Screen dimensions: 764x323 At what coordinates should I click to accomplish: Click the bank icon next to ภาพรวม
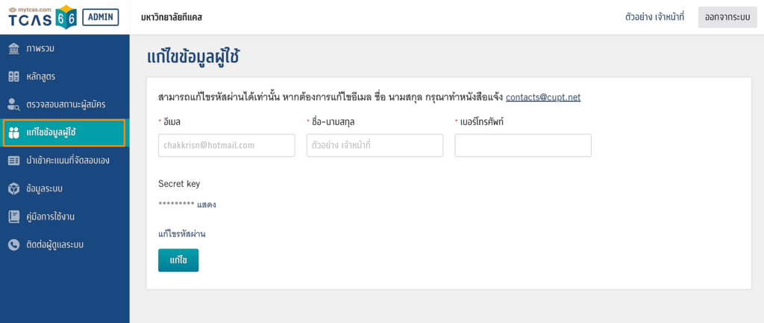tap(13, 48)
